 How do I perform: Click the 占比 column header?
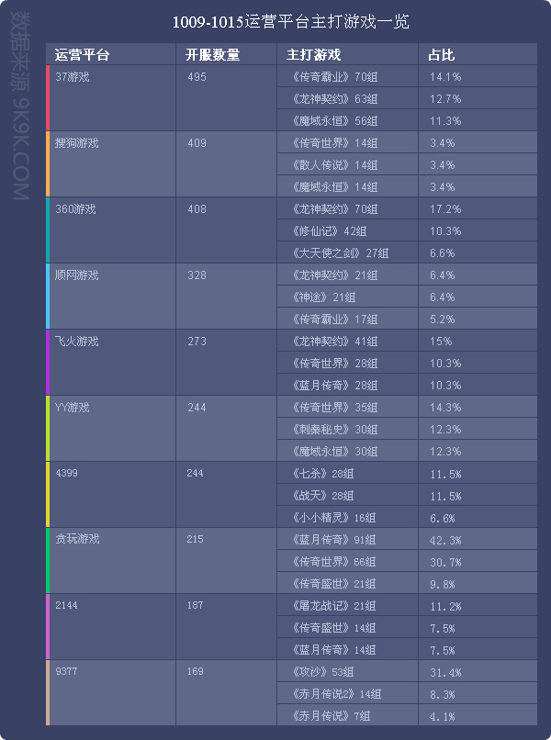[442, 55]
